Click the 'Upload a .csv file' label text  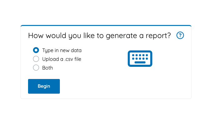coord(61,59)
